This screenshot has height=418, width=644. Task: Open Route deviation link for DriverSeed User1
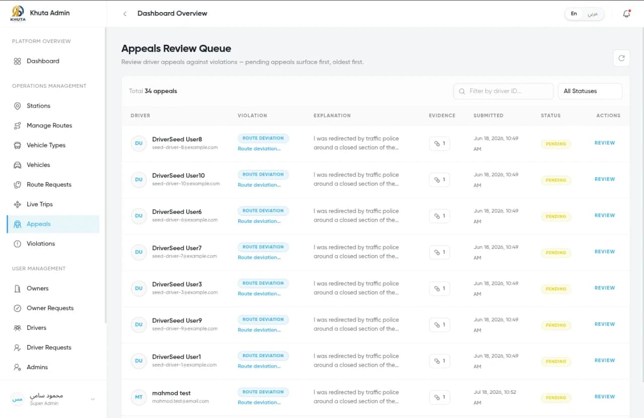[x=259, y=366]
